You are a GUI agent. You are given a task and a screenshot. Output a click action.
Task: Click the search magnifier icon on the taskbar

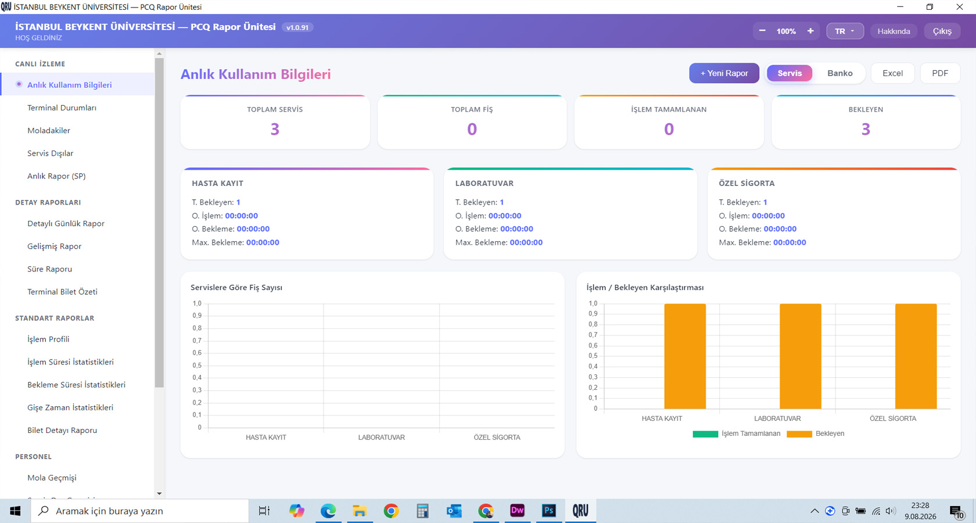(44, 511)
